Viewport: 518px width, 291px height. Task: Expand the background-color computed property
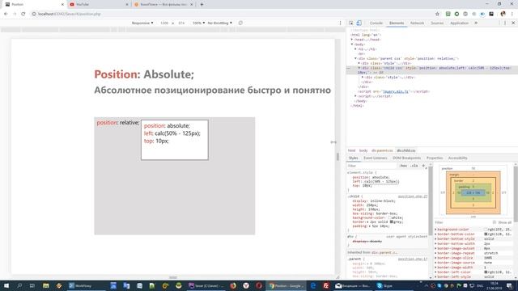(x=435, y=230)
